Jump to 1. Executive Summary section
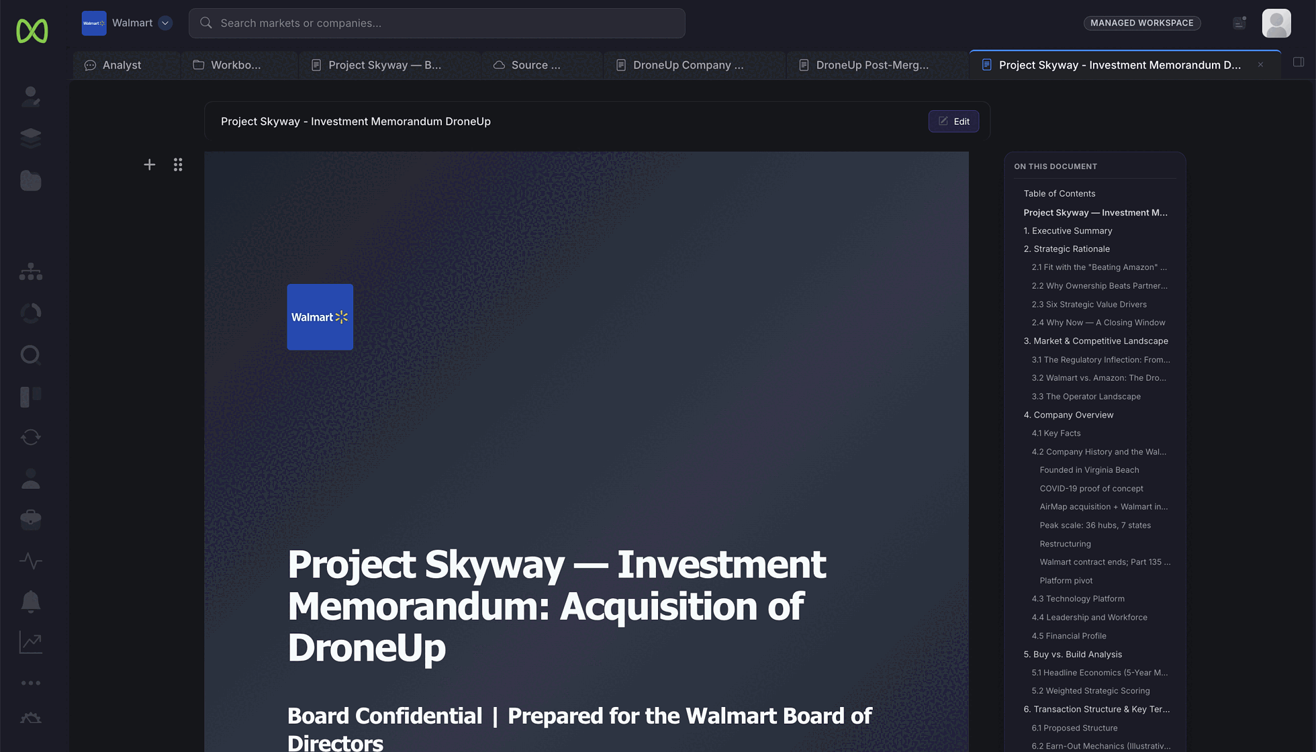 point(1068,230)
